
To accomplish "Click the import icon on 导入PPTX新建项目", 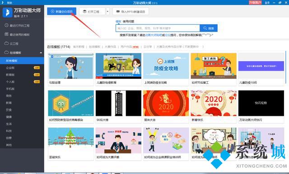I will pyautogui.click(x=118, y=12).
